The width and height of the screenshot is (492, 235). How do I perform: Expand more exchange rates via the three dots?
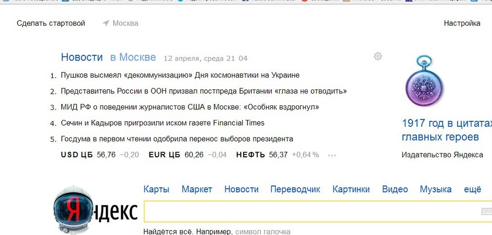coord(332,155)
